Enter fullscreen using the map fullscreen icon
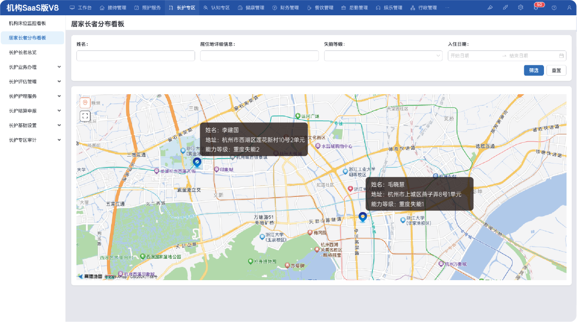Viewport: 577px width, 322px height. [x=85, y=117]
